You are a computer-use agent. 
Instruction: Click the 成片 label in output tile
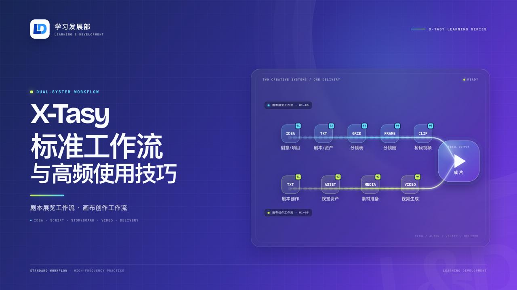(458, 172)
